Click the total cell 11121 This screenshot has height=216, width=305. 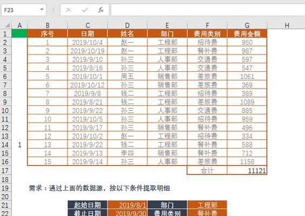[x=247, y=171]
